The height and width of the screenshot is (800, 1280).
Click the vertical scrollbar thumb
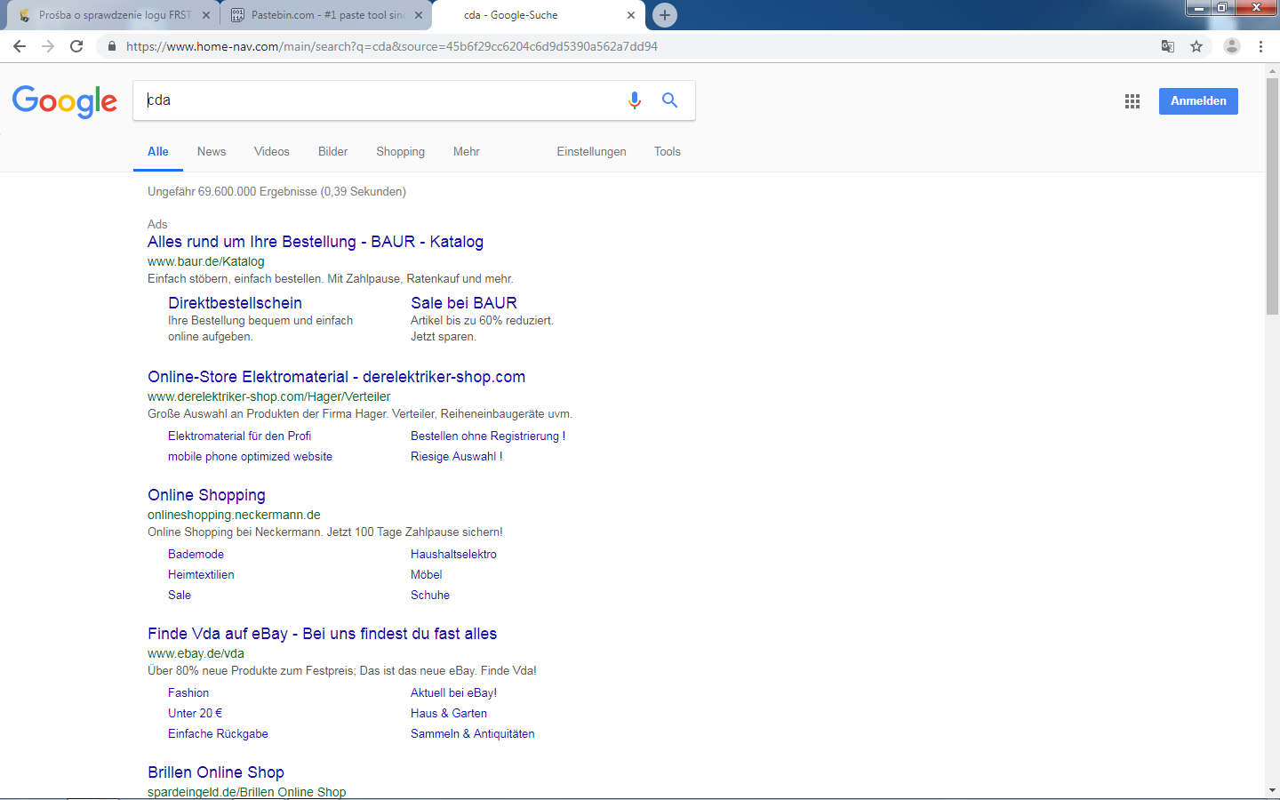(1272, 195)
